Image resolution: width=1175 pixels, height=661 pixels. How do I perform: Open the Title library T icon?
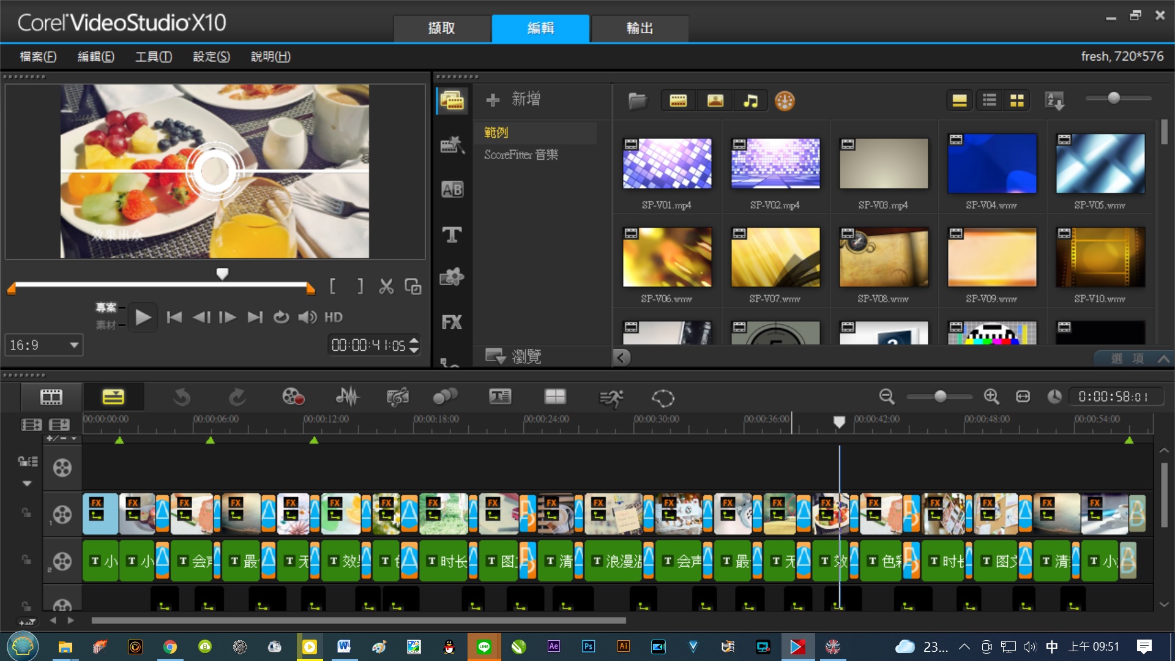tap(452, 234)
